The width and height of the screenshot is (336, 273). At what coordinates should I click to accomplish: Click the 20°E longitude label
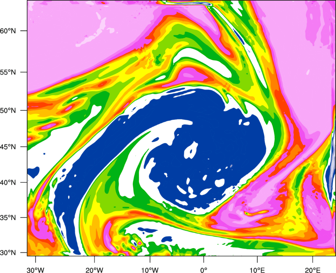click(312, 270)
